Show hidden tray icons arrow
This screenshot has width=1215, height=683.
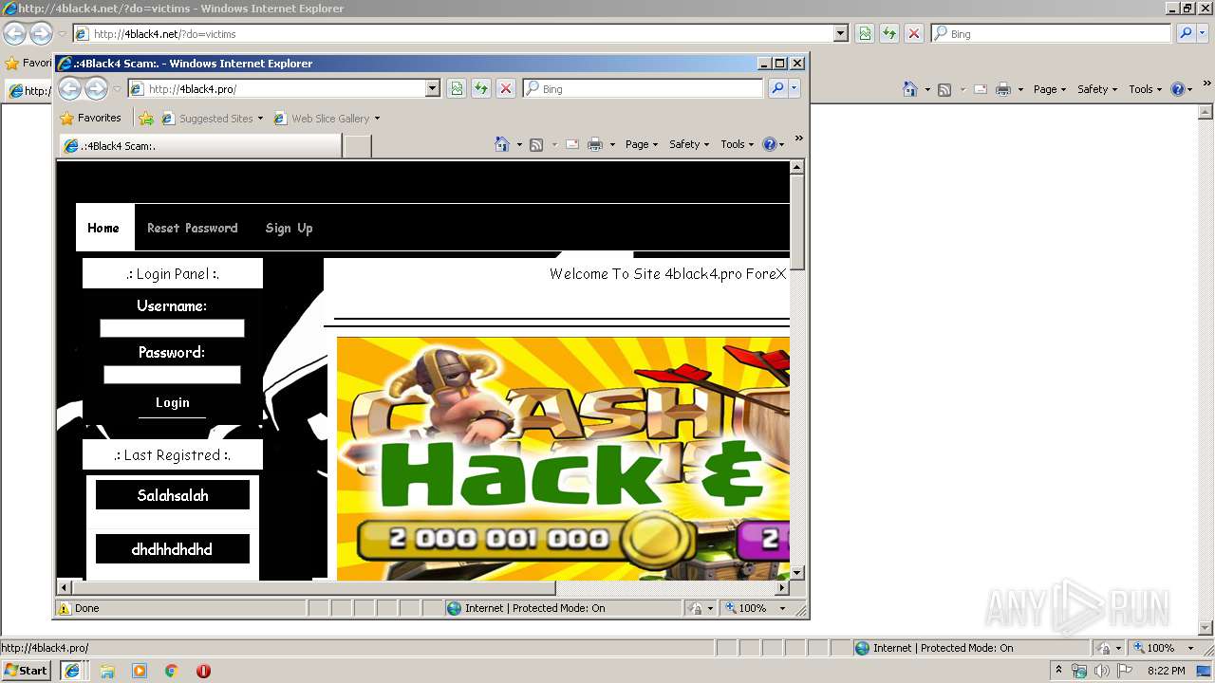(x=1058, y=671)
